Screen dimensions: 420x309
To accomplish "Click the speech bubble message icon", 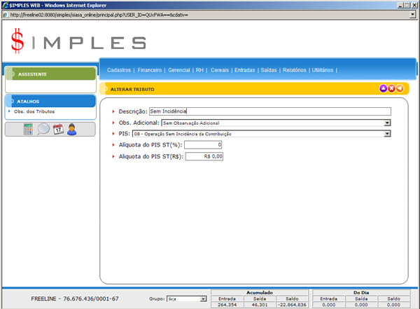I will [x=43, y=129].
